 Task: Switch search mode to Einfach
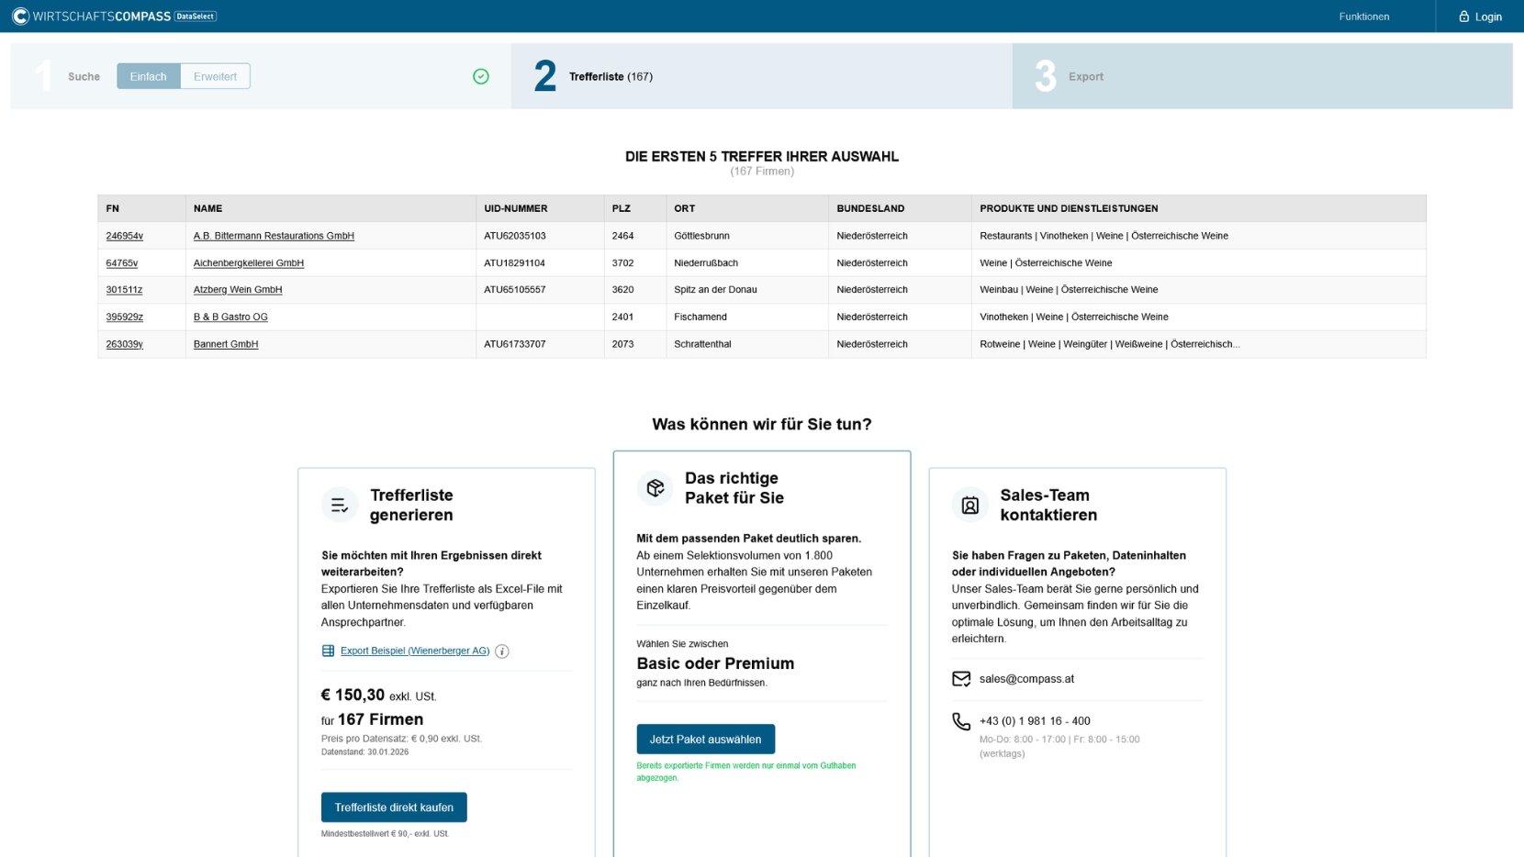pyautogui.click(x=149, y=76)
